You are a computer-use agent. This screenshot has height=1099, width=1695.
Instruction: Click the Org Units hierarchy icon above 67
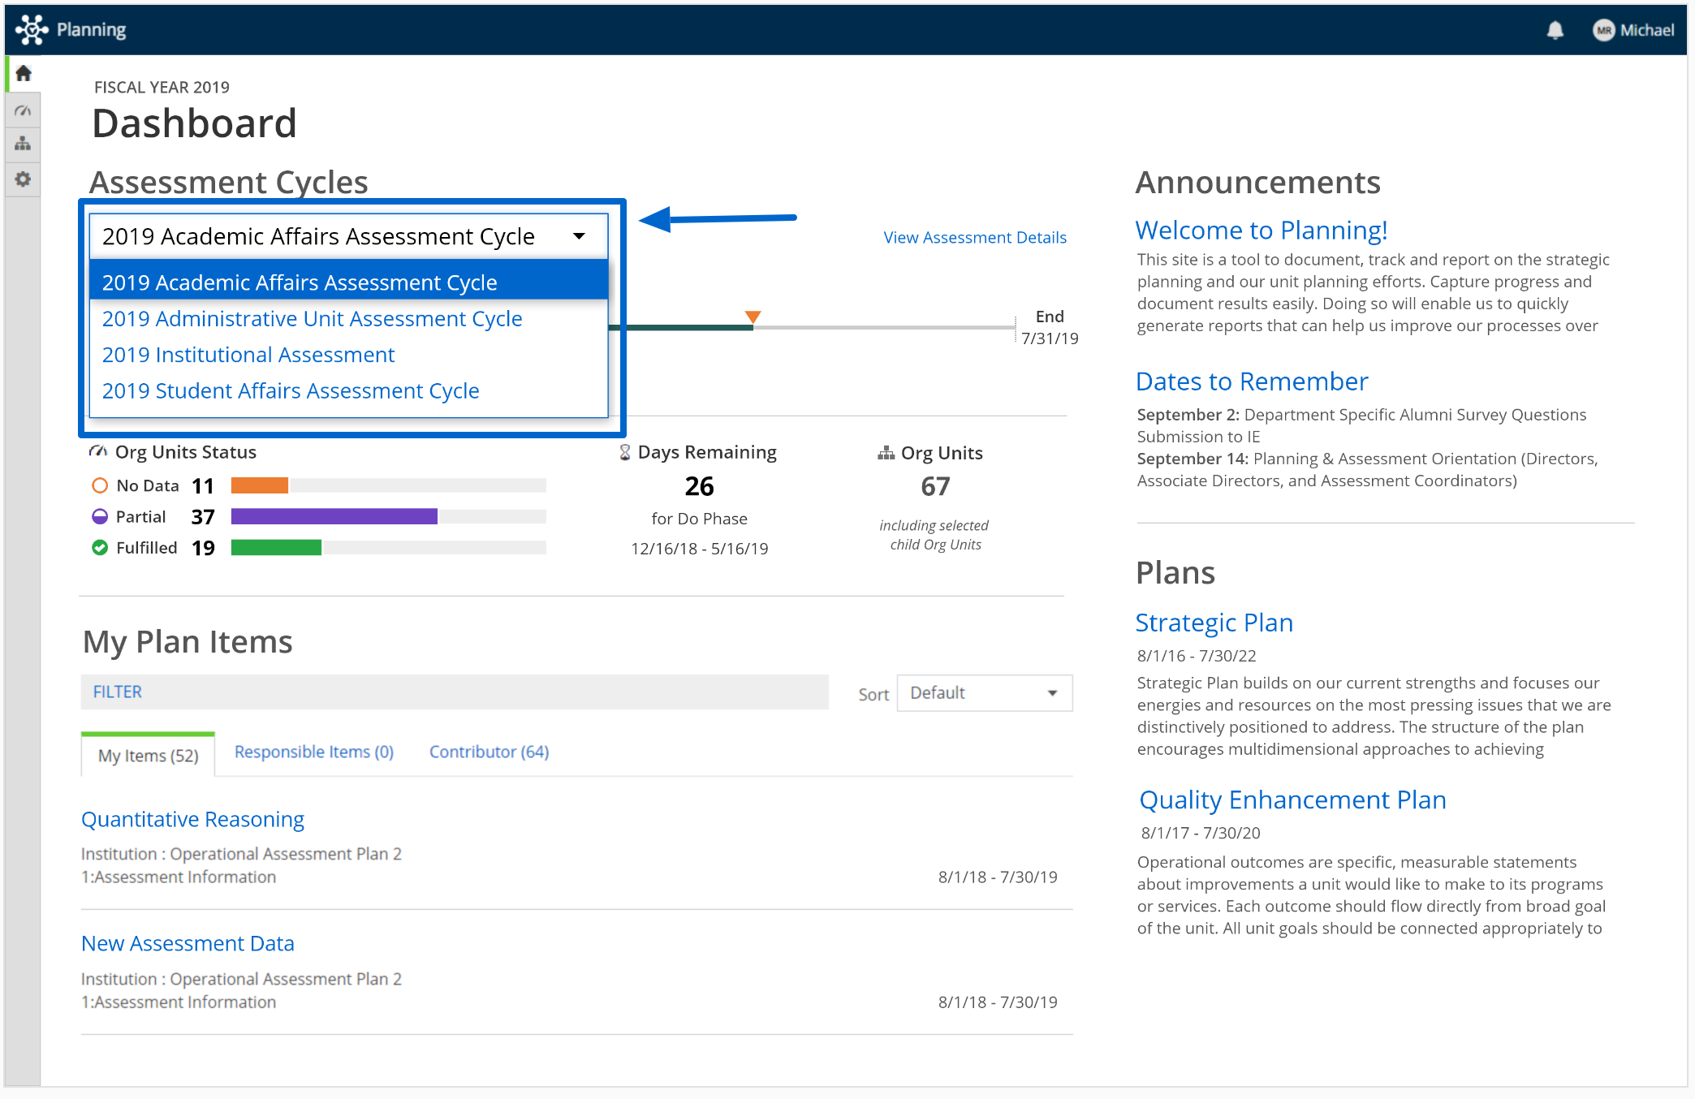886,453
